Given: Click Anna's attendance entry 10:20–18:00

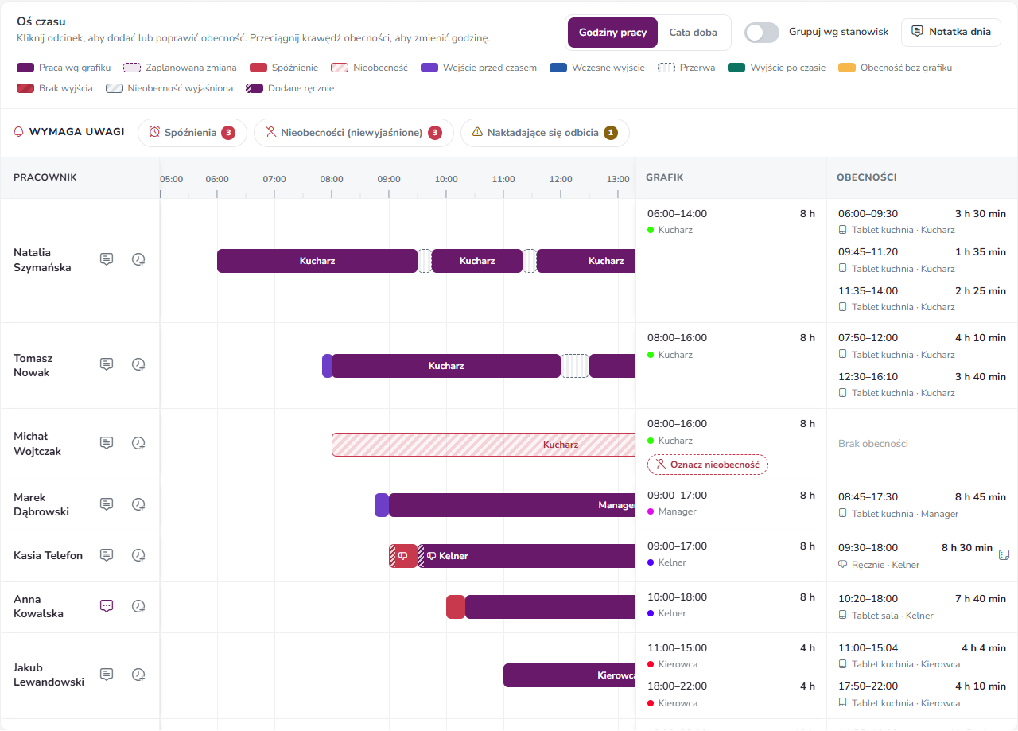Looking at the screenshot, I should (x=922, y=606).
